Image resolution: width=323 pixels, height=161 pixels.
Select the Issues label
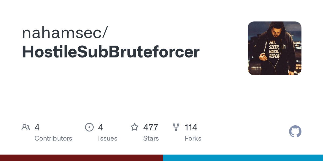coord(108,138)
